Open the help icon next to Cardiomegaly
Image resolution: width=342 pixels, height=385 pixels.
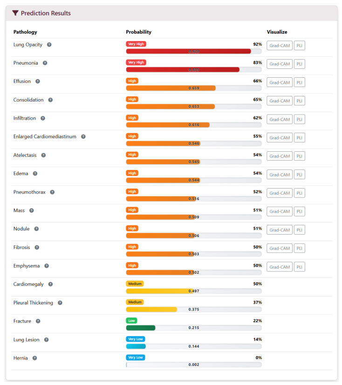point(50,284)
